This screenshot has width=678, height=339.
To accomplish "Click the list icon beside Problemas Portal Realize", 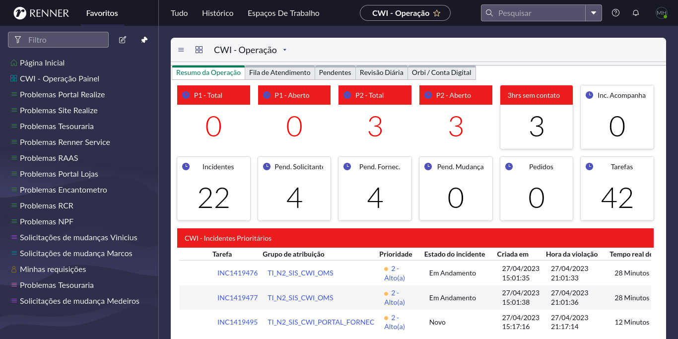I will (x=14, y=95).
